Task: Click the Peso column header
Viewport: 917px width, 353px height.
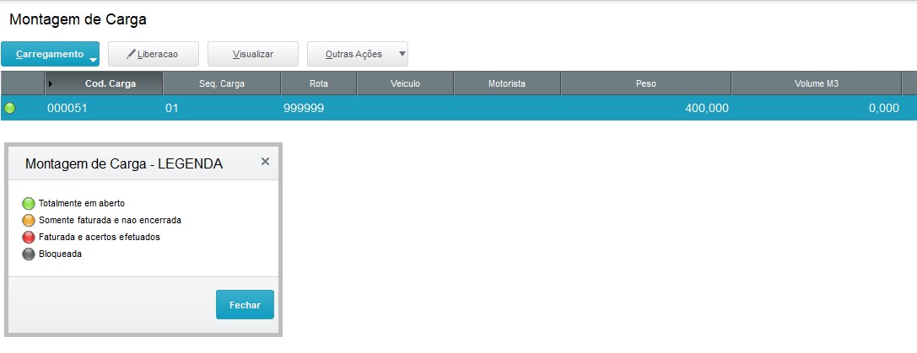Action: (646, 83)
